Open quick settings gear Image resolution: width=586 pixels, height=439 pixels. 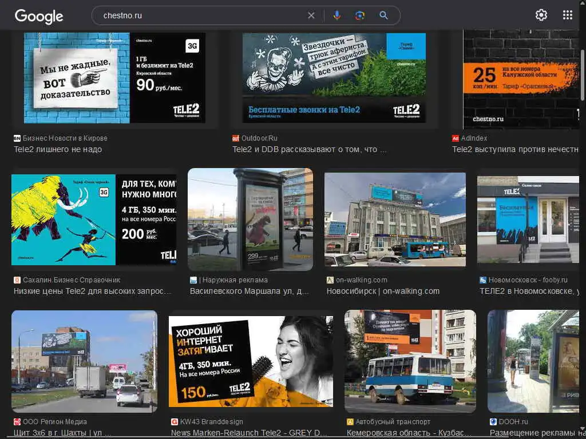[541, 15]
